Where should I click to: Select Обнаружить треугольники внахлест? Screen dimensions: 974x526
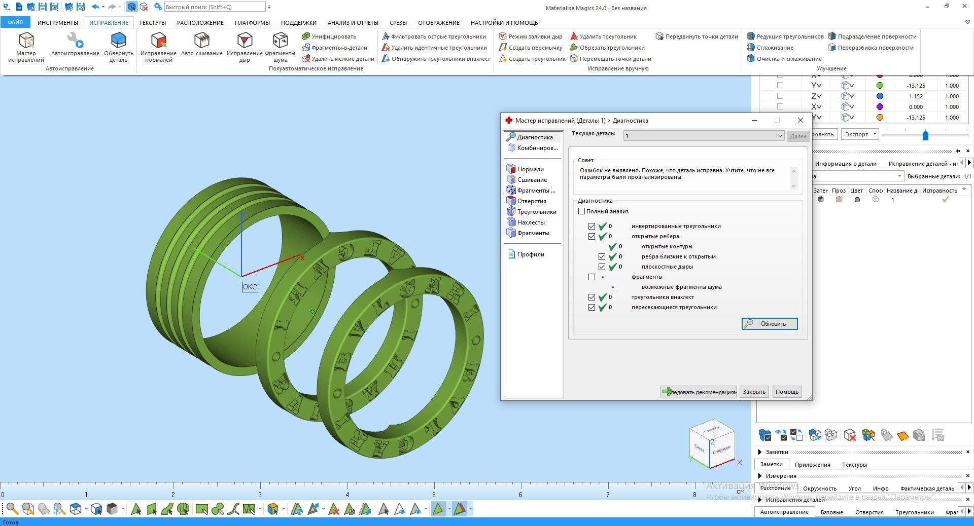click(436, 59)
